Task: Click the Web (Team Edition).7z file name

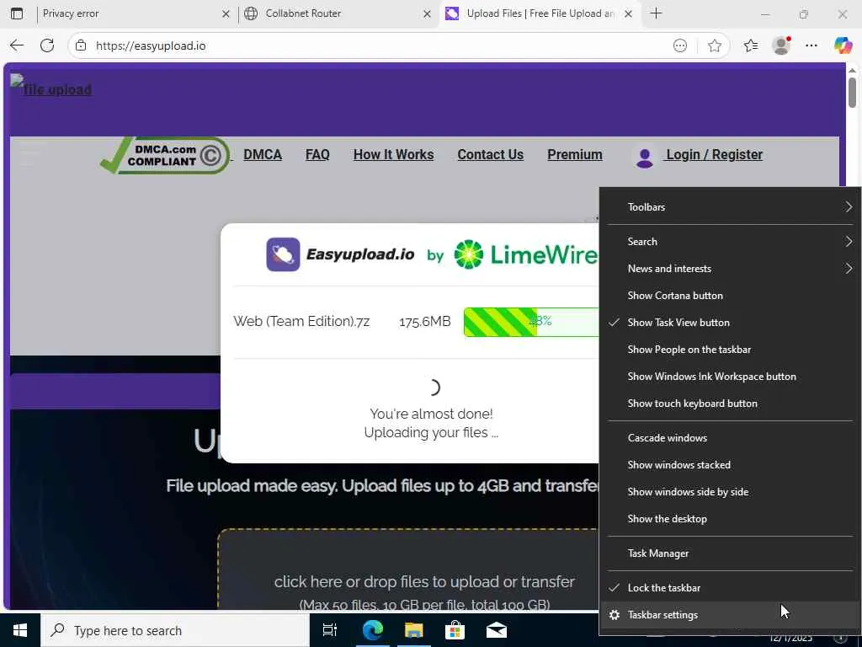Action: 301,321
